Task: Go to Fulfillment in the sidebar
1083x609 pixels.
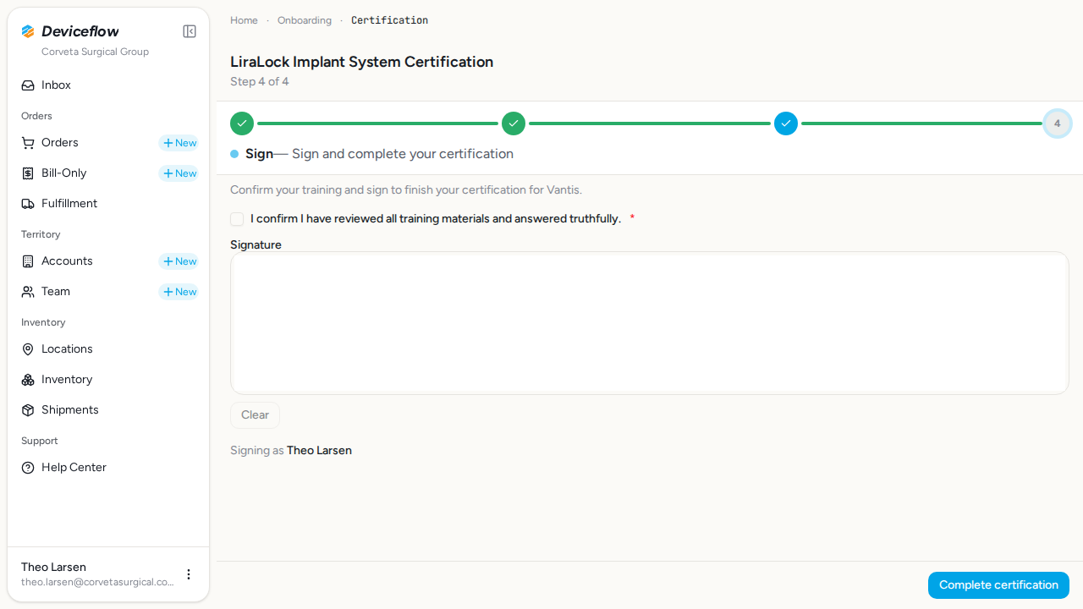Action: coord(108,204)
